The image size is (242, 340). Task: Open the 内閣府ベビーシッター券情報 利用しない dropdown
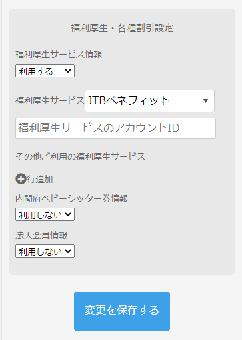pos(45,214)
